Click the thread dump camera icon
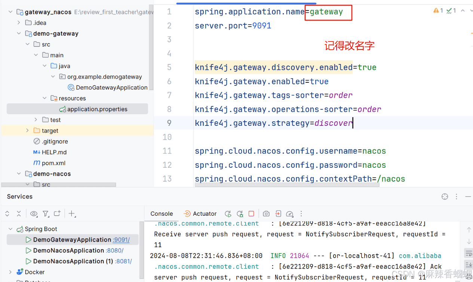Screen dimensions: 473x282 click(x=266, y=214)
